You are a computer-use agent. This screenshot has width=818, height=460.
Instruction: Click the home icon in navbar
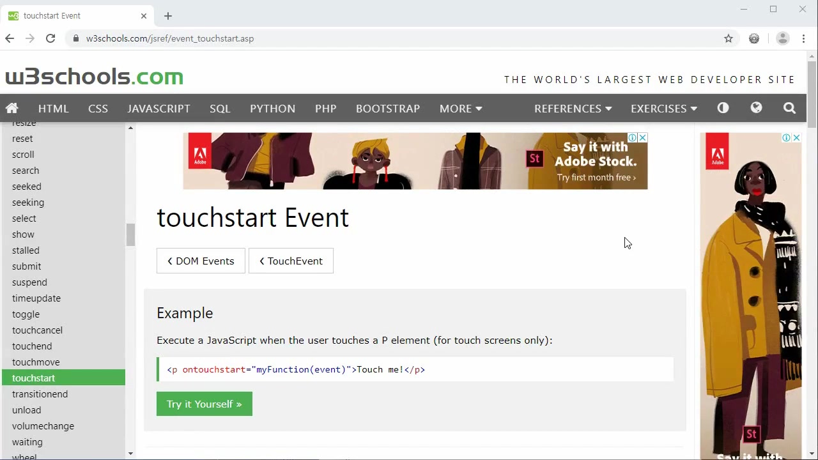[x=12, y=108]
